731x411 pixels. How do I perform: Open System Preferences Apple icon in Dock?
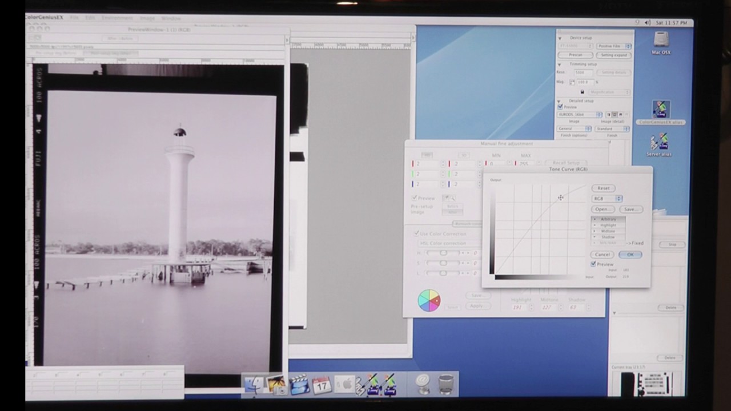coord(344,385)
